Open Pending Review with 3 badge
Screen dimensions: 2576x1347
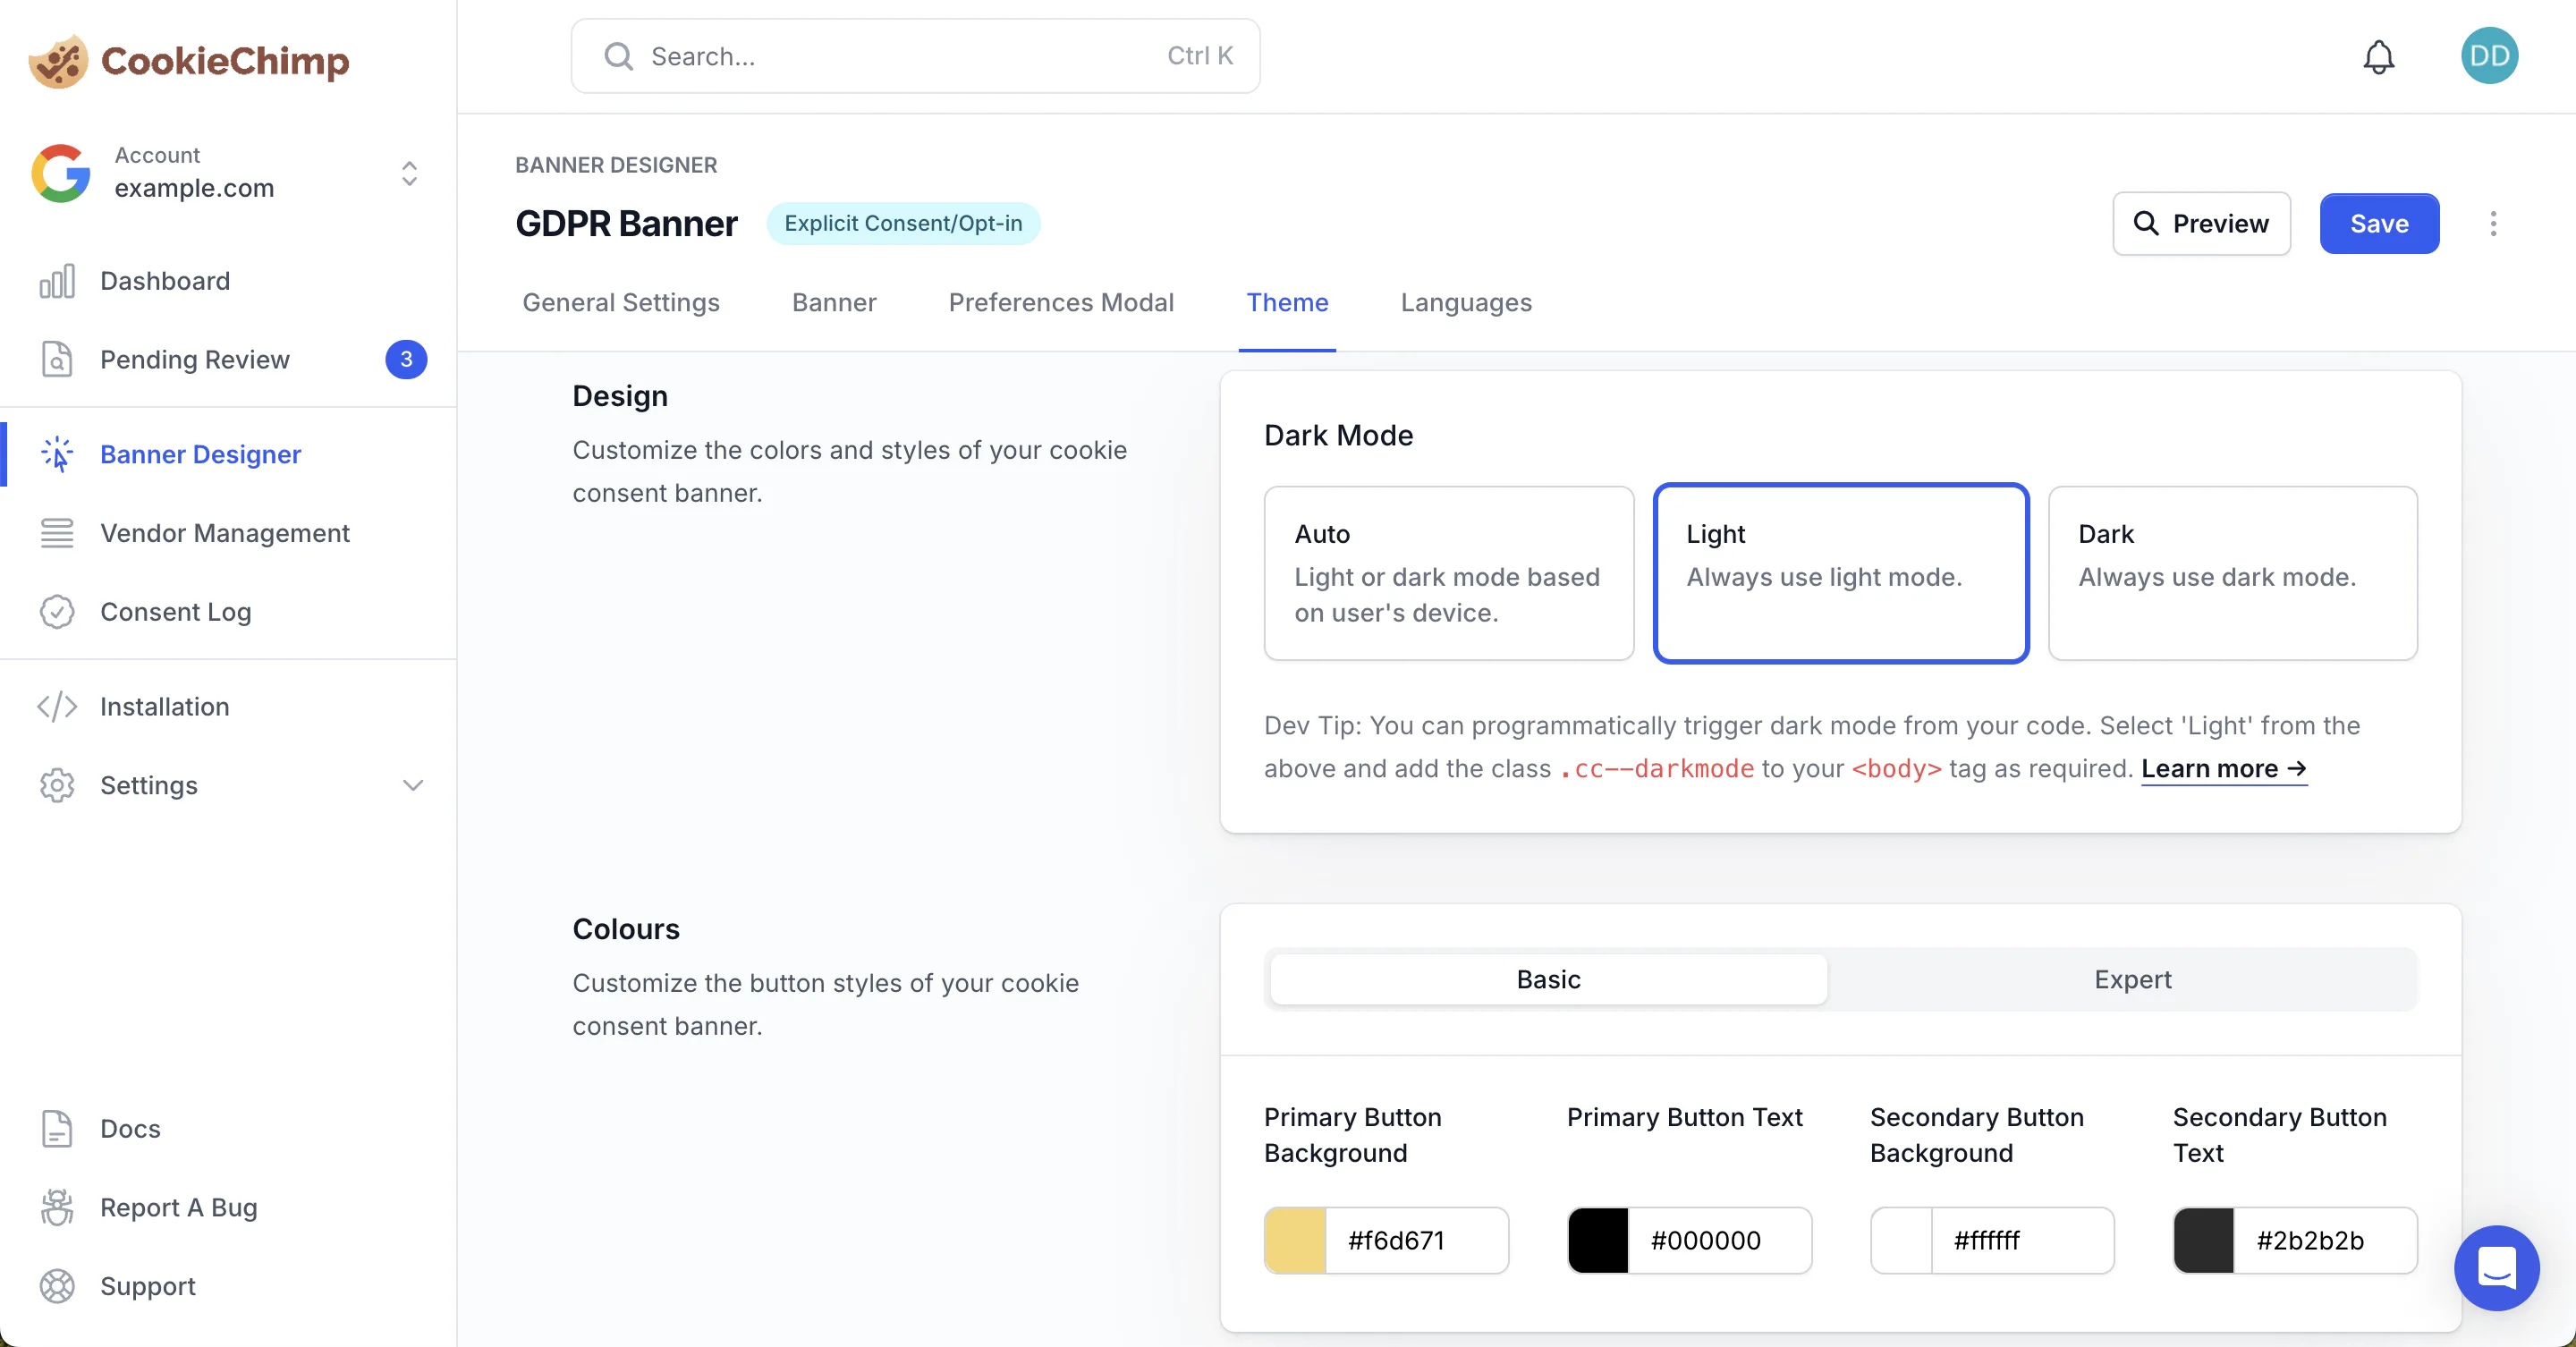click(228, 359)
